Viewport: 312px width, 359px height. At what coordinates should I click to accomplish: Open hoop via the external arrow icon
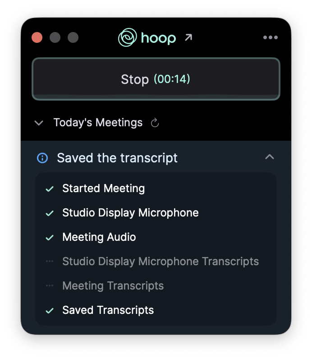188,37
